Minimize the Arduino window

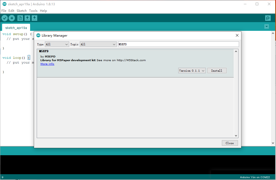245,4
